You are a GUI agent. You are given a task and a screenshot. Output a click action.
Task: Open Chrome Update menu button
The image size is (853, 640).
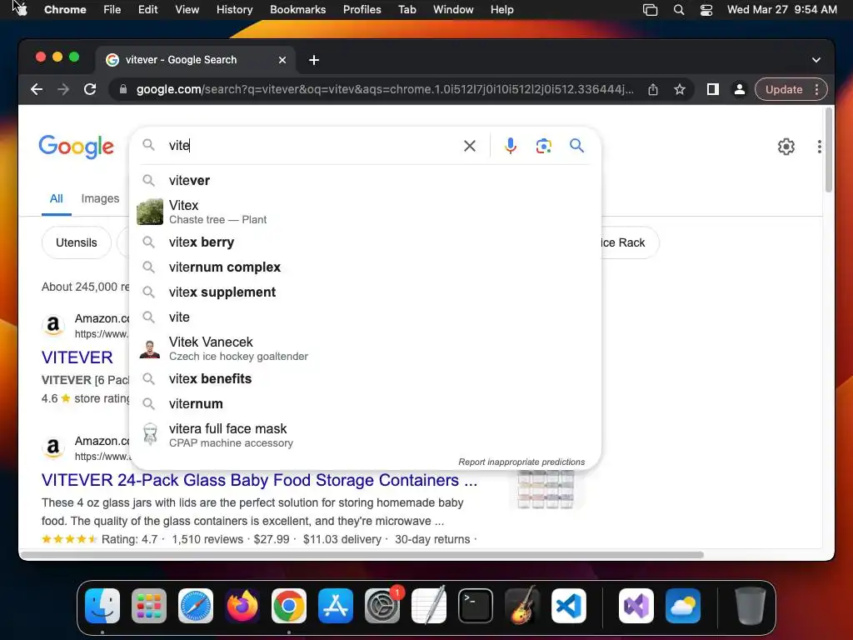click(x=791, y=89)
